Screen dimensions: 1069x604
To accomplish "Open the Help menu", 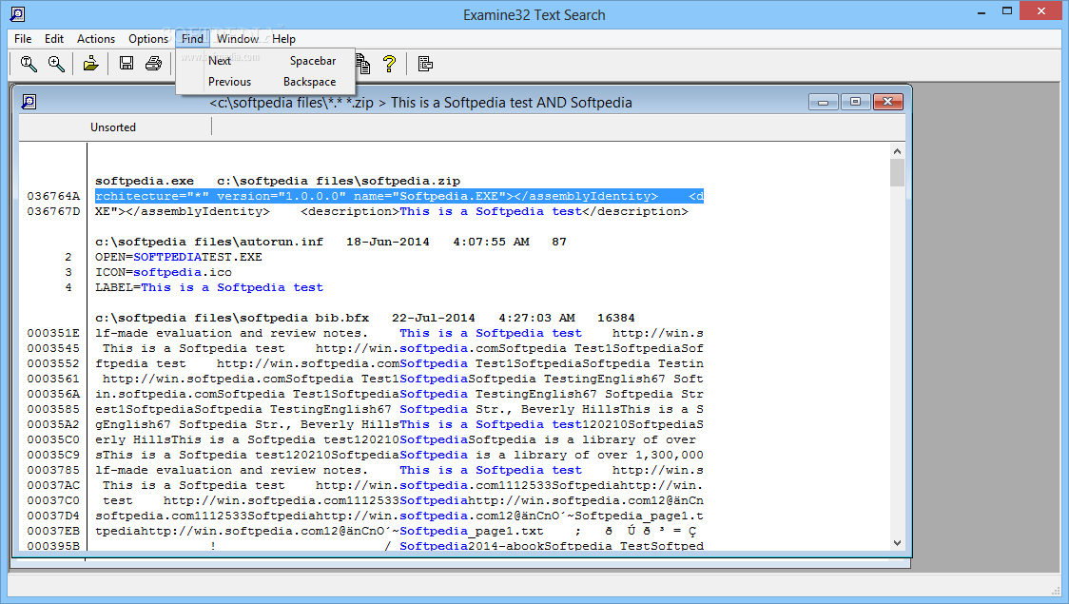I will coord(283,39).
